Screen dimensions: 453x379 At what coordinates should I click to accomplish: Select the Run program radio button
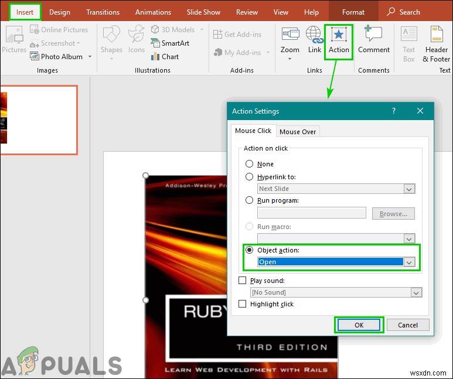click(x=249, y=200)
